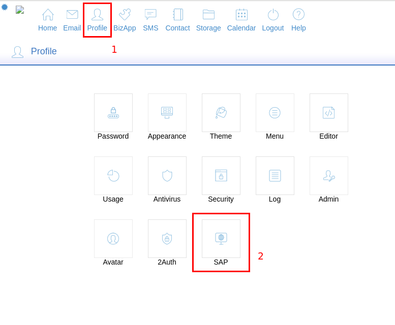Open the Antivirus shield tile

point(167,176)
